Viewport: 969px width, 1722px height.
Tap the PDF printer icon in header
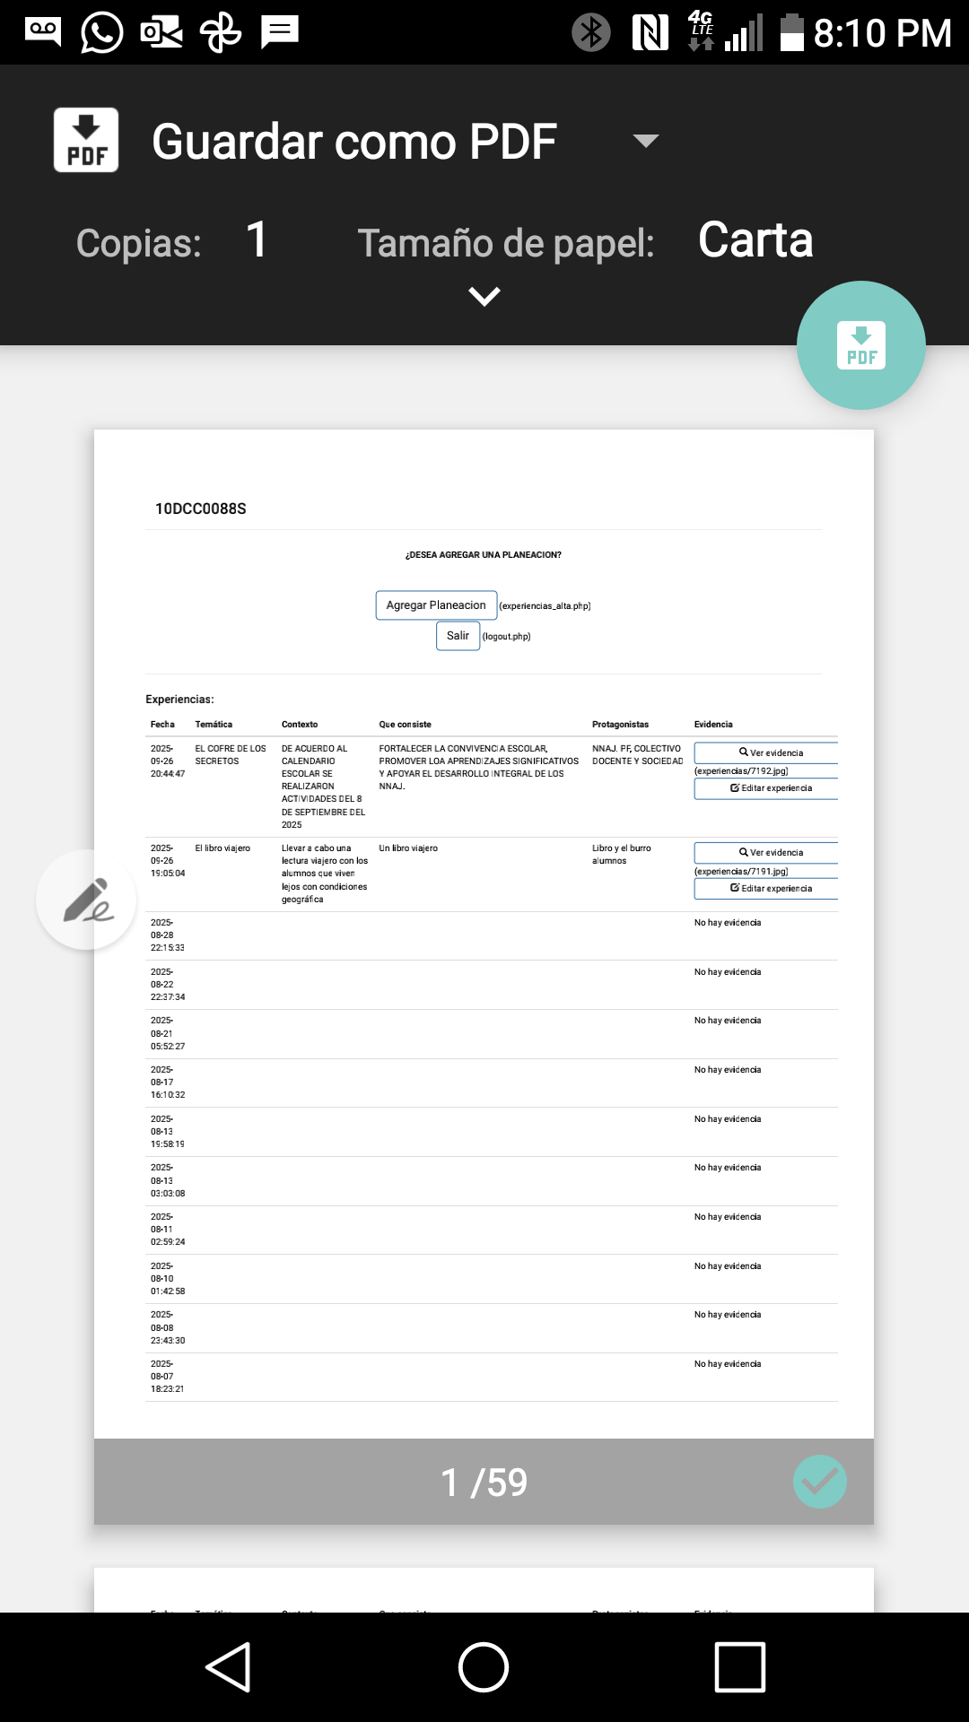point(86,140)
